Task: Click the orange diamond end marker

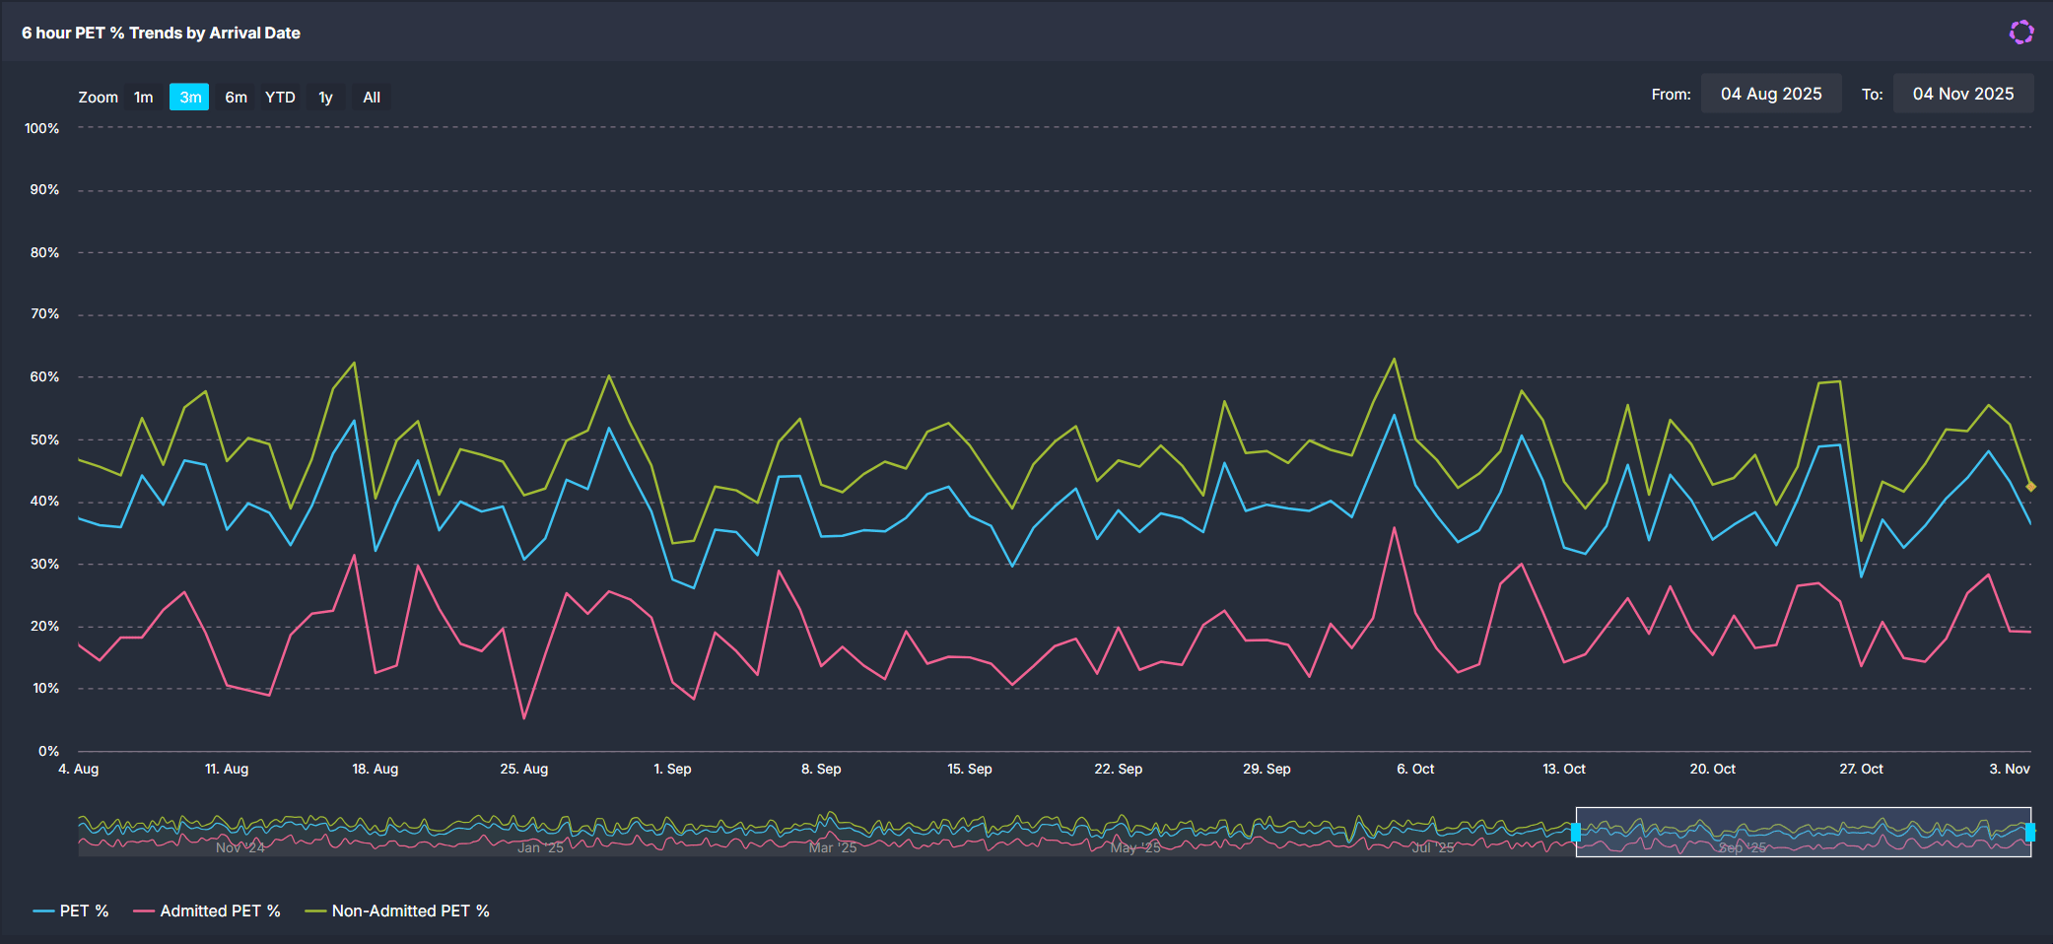Action: pyautogui.click(x=2030, y=486)
